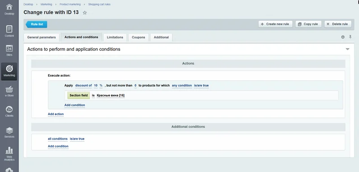This screenshot has height=172, width=359.
Task: Edit the 'not more than' value 0
Action: coord(136,85)
